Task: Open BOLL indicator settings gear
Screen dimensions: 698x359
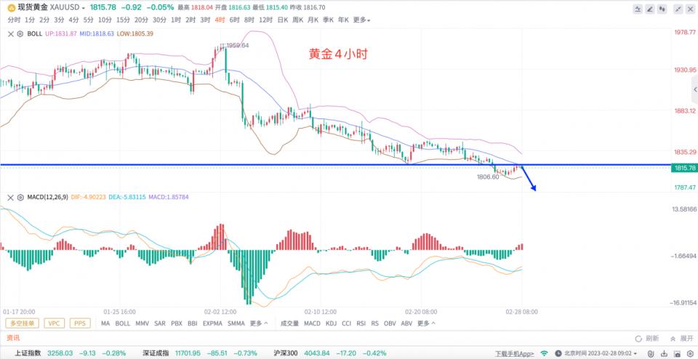Action: click(x=20, y=33)
